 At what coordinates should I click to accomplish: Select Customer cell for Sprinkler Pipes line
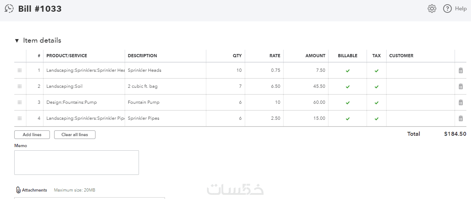[x=420, y=118]
